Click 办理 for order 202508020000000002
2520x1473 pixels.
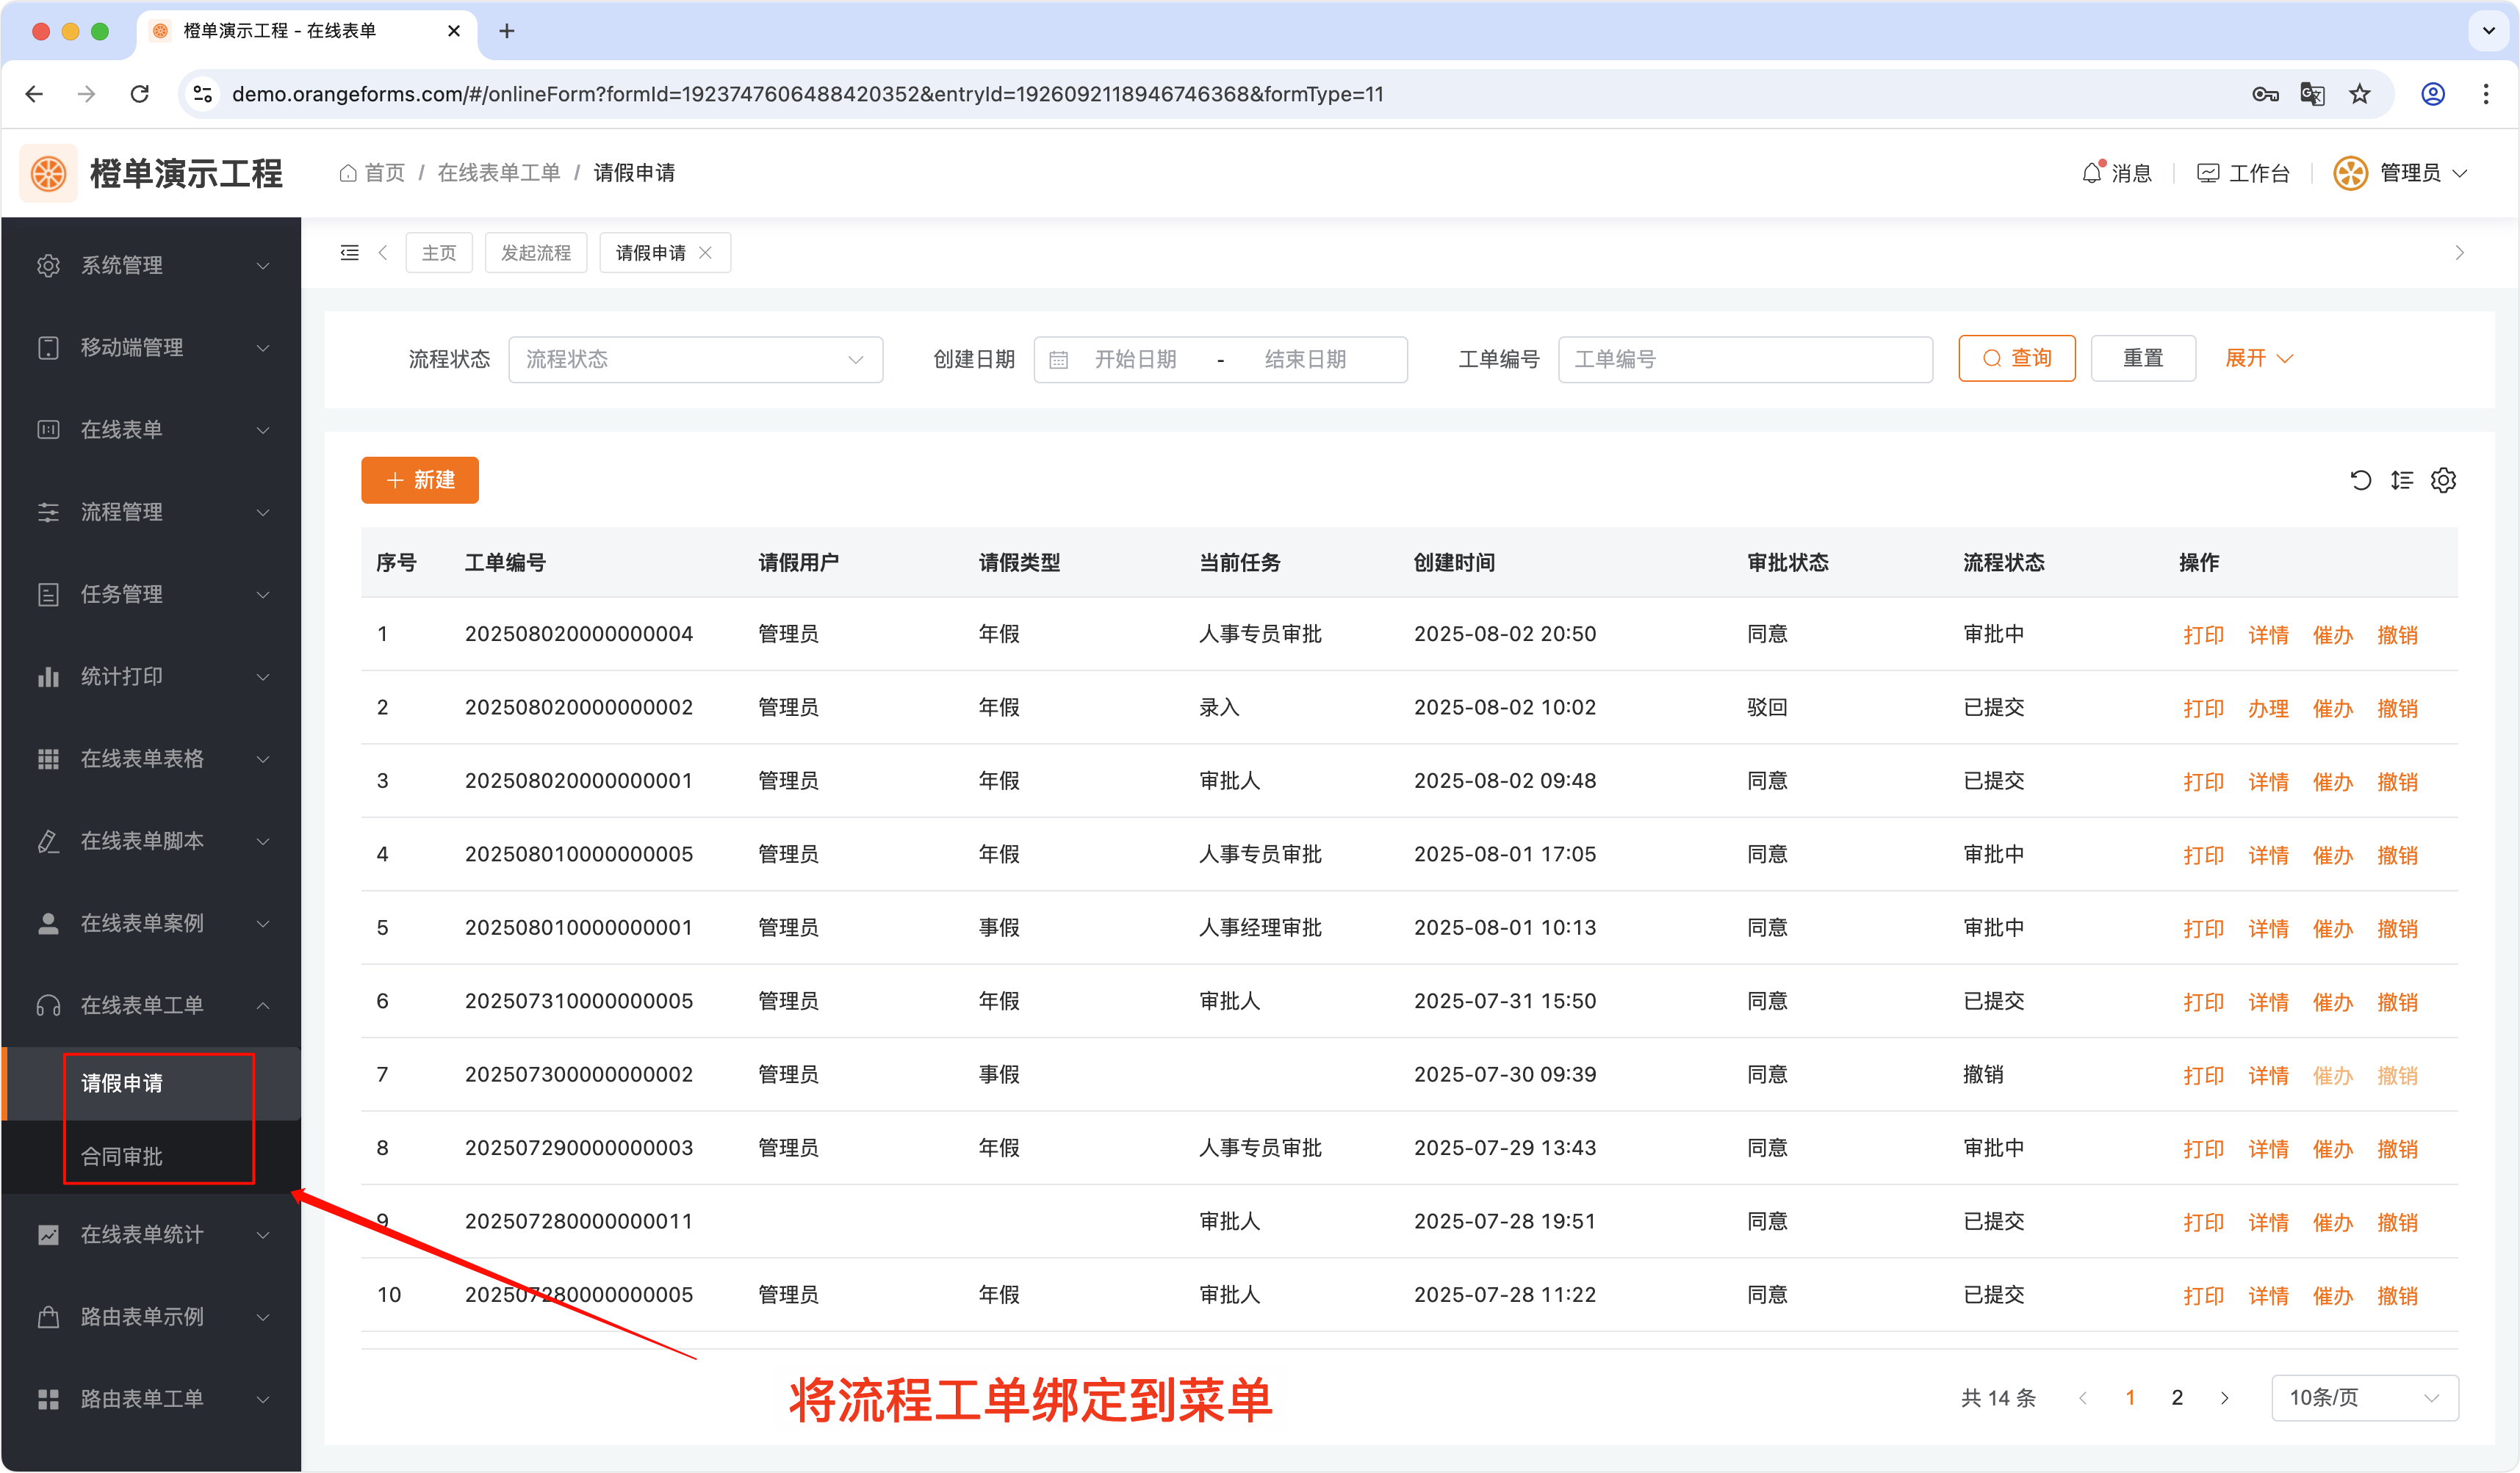click(2268, 709)
